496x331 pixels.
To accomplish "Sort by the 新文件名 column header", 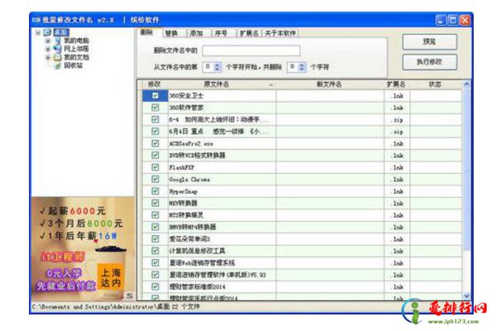I will 330,84.
